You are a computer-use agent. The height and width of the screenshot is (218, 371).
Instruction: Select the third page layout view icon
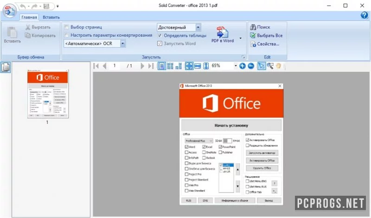pyautogui.click(x=179, y=66)
